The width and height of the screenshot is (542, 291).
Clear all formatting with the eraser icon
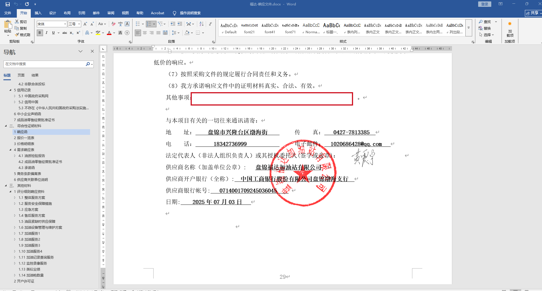coord(113,24)
